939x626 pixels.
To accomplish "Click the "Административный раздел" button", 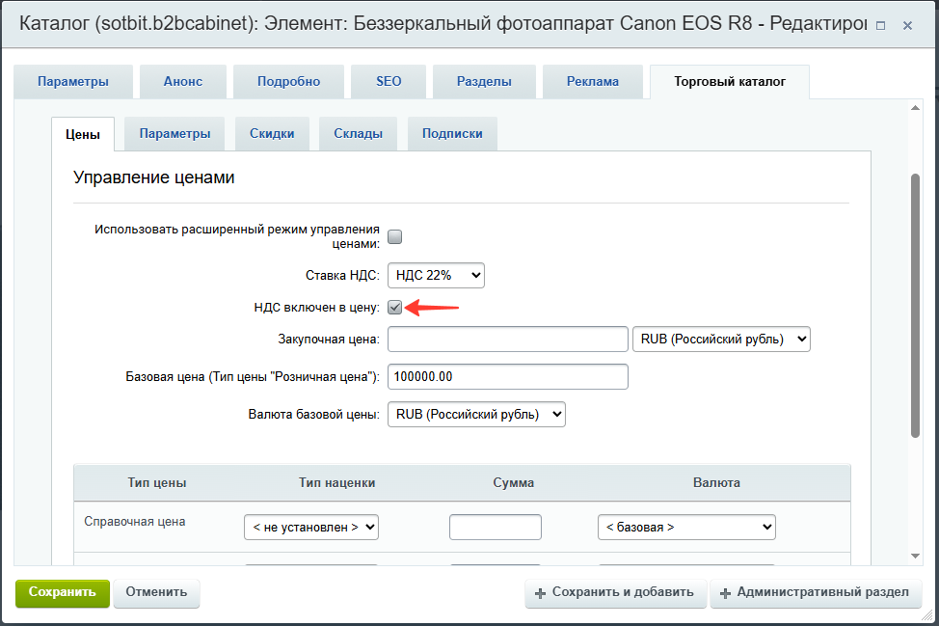I will (815, 592).
